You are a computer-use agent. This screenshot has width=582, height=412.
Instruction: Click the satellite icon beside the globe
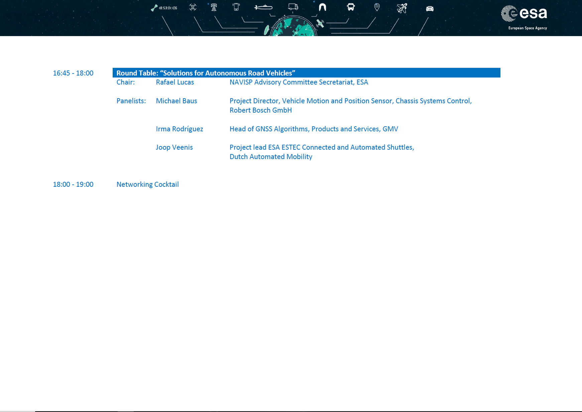(320, 24)
